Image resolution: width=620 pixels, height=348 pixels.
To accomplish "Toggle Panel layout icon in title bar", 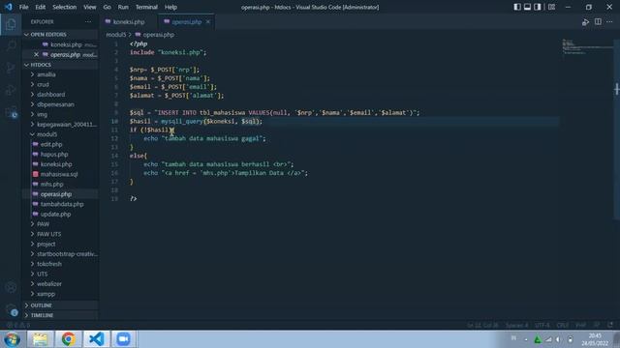I will point(527,7).
